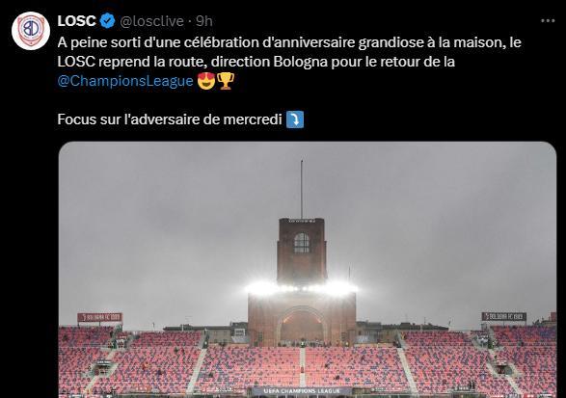Open the three-dot more options menu
566x398 pixels.
coord(548,21)
